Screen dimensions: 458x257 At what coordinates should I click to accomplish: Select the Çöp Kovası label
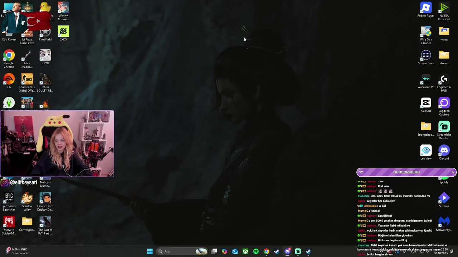[x=9, y=39]
